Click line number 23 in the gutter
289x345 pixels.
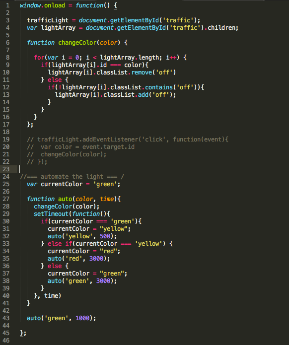(6, 169)
